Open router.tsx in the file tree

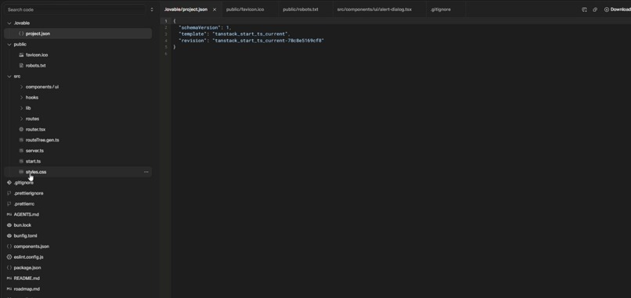(x=35, y=130)
